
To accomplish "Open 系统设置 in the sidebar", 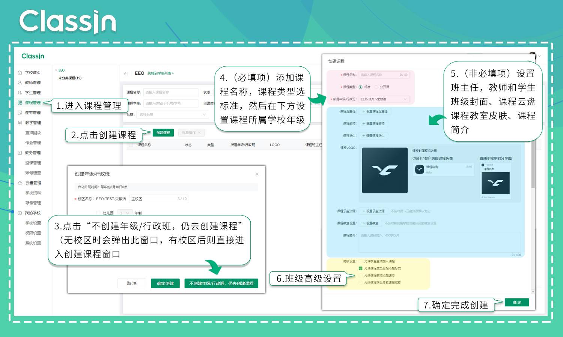I will 33,243.
